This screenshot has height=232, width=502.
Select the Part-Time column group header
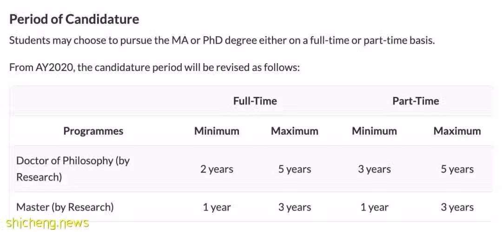416,101
